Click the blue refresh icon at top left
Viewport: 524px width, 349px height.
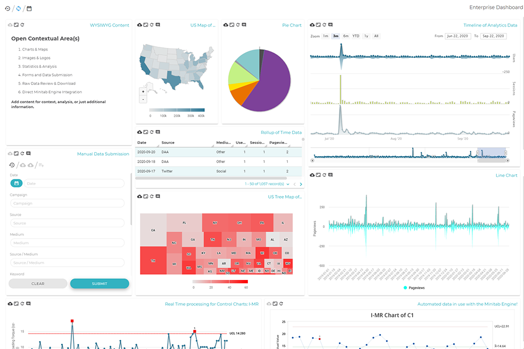[18, 8]
